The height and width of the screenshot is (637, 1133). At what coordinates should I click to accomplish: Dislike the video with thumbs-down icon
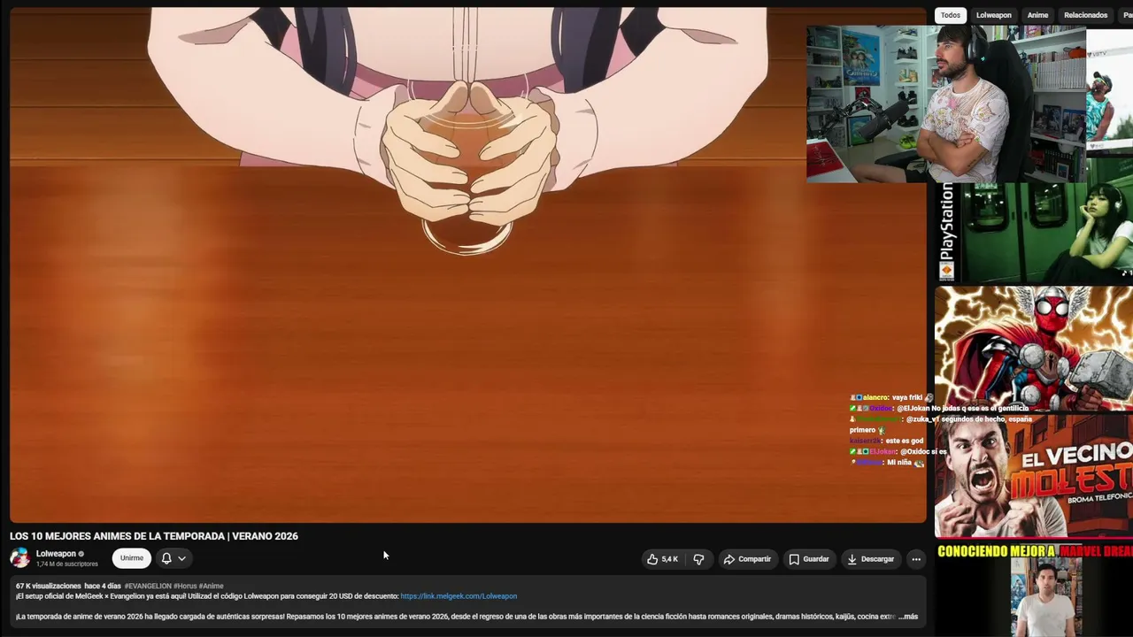[x=699, y=559]
